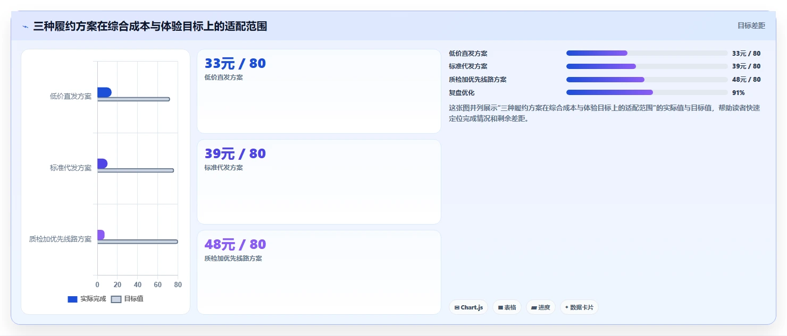Click the purple actual bar for 质检加优先线路方案

(101, 235)
